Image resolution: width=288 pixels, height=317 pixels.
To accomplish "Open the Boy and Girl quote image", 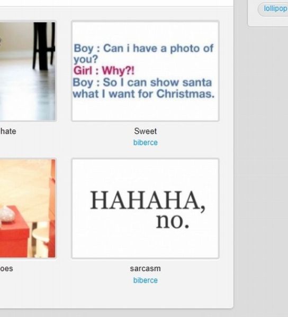I will pos(145,71).
